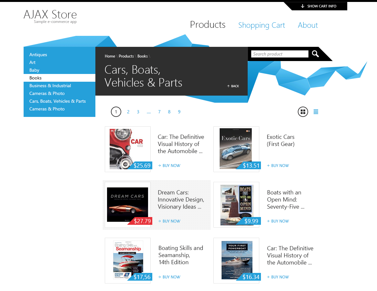Click the magnifying glass search icon

click(315, 54)
